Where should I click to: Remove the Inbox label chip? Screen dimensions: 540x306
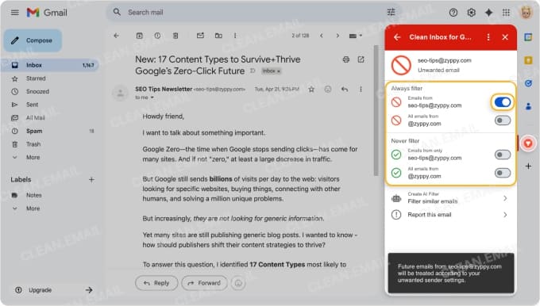[x=279, y=71]
